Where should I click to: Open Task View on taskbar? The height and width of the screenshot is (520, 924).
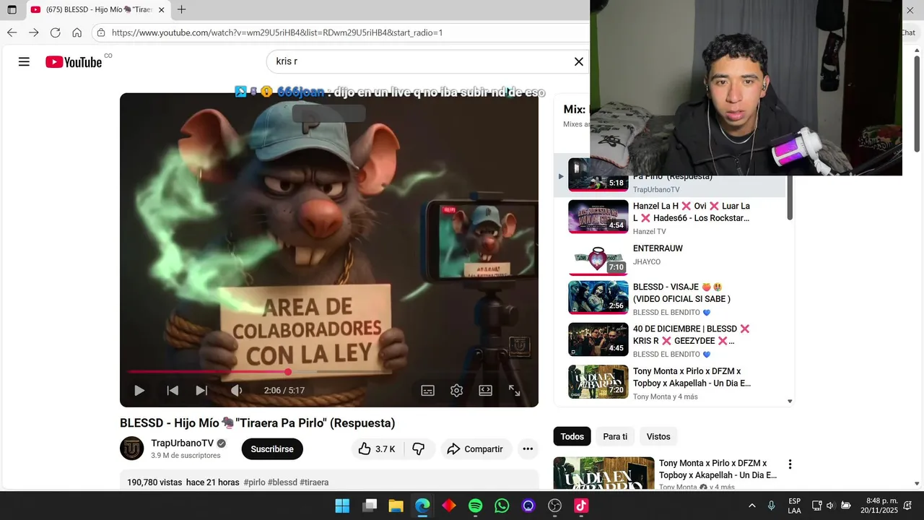click(370, 506)
